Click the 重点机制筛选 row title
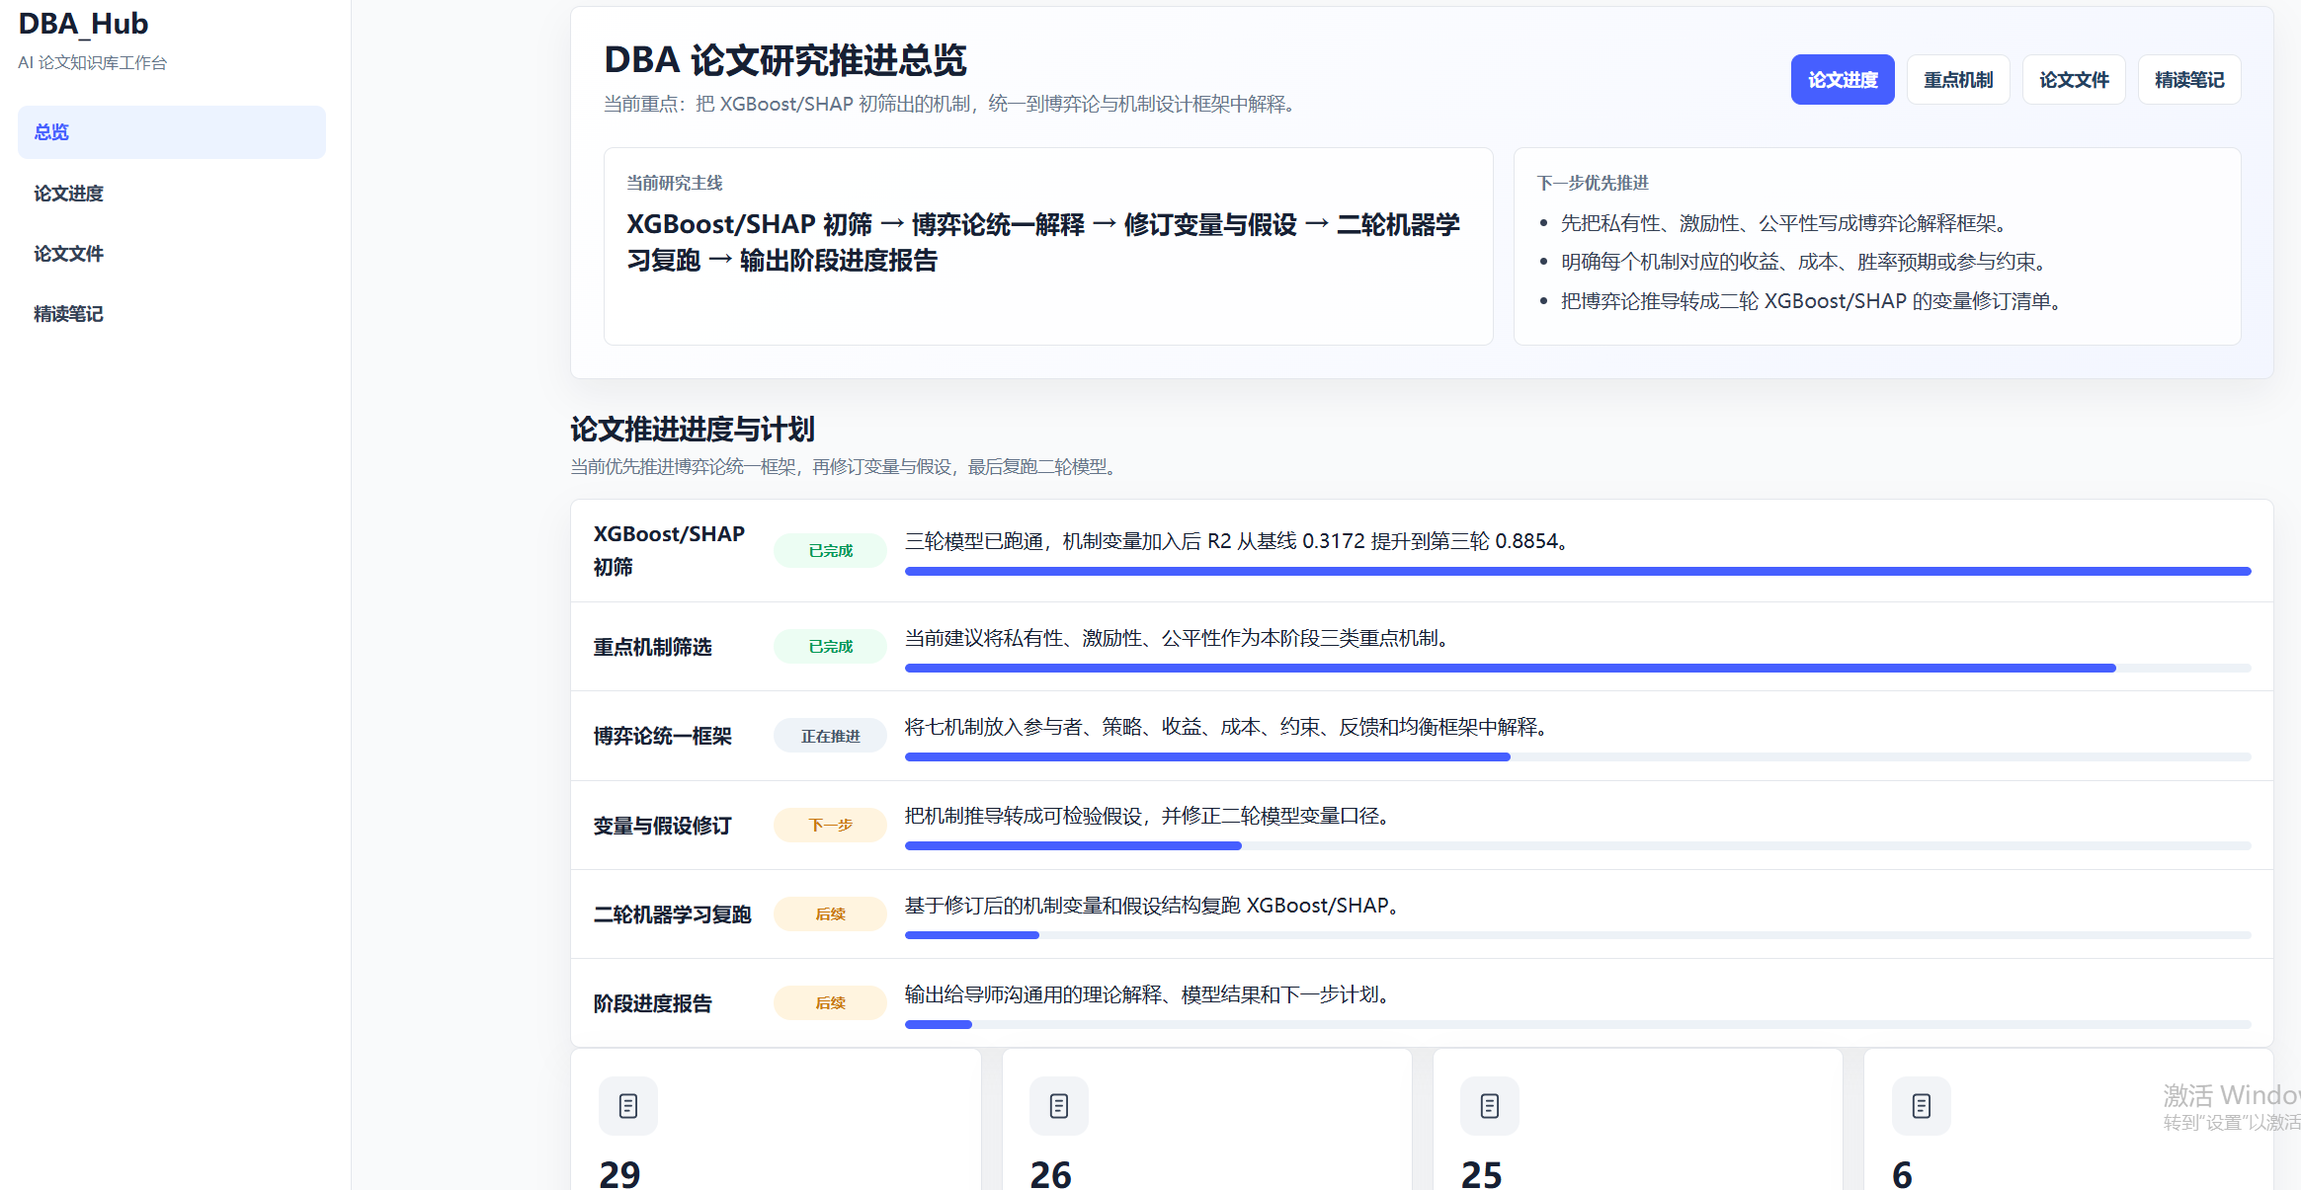Image resolution: width=2301 pixels, height=1190 pixels. (x=652, y=647)
